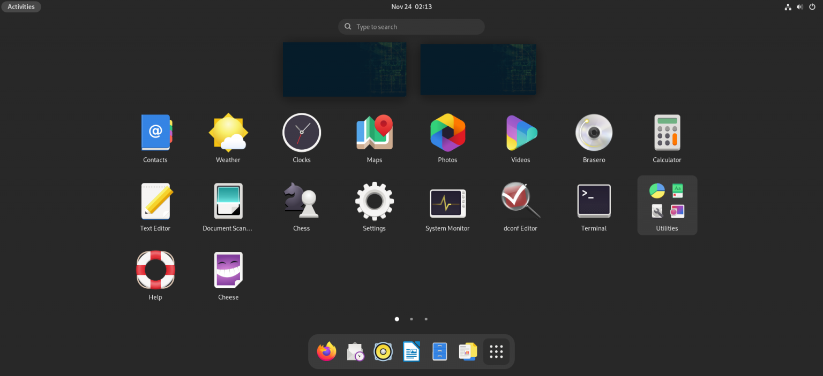Screen dimensions: 823x376
Task: Open the Contacts app
Action: pos(155,133)
